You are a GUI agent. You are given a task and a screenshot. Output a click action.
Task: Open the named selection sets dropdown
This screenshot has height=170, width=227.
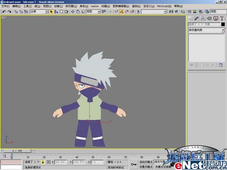click(x=154, y=12)
